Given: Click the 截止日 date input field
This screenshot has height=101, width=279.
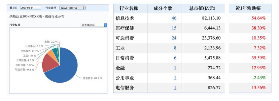Looking at the screenshot, I should [x=31, y=8].
